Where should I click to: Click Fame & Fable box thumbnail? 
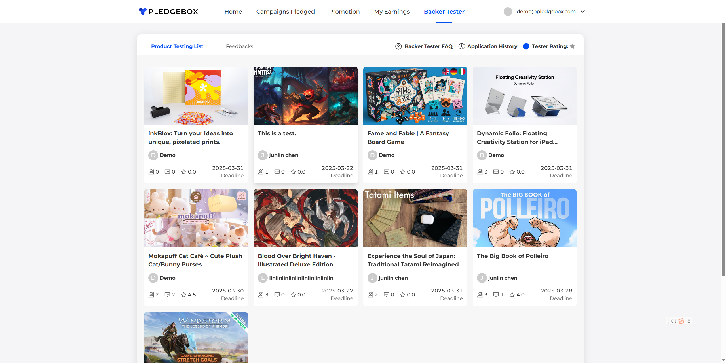pyautogui.click(x=415, y=96)
